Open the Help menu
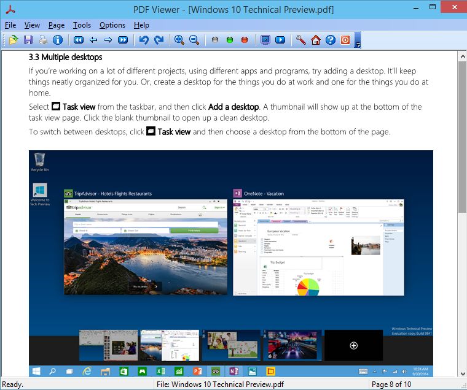The height and width of the screenshot is (390, 467). (141, 25)
